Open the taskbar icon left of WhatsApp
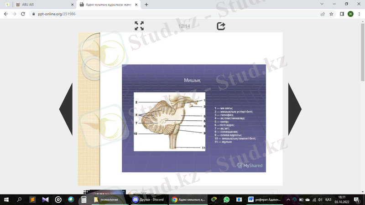The image size is (365, 205). pos(214,200)
